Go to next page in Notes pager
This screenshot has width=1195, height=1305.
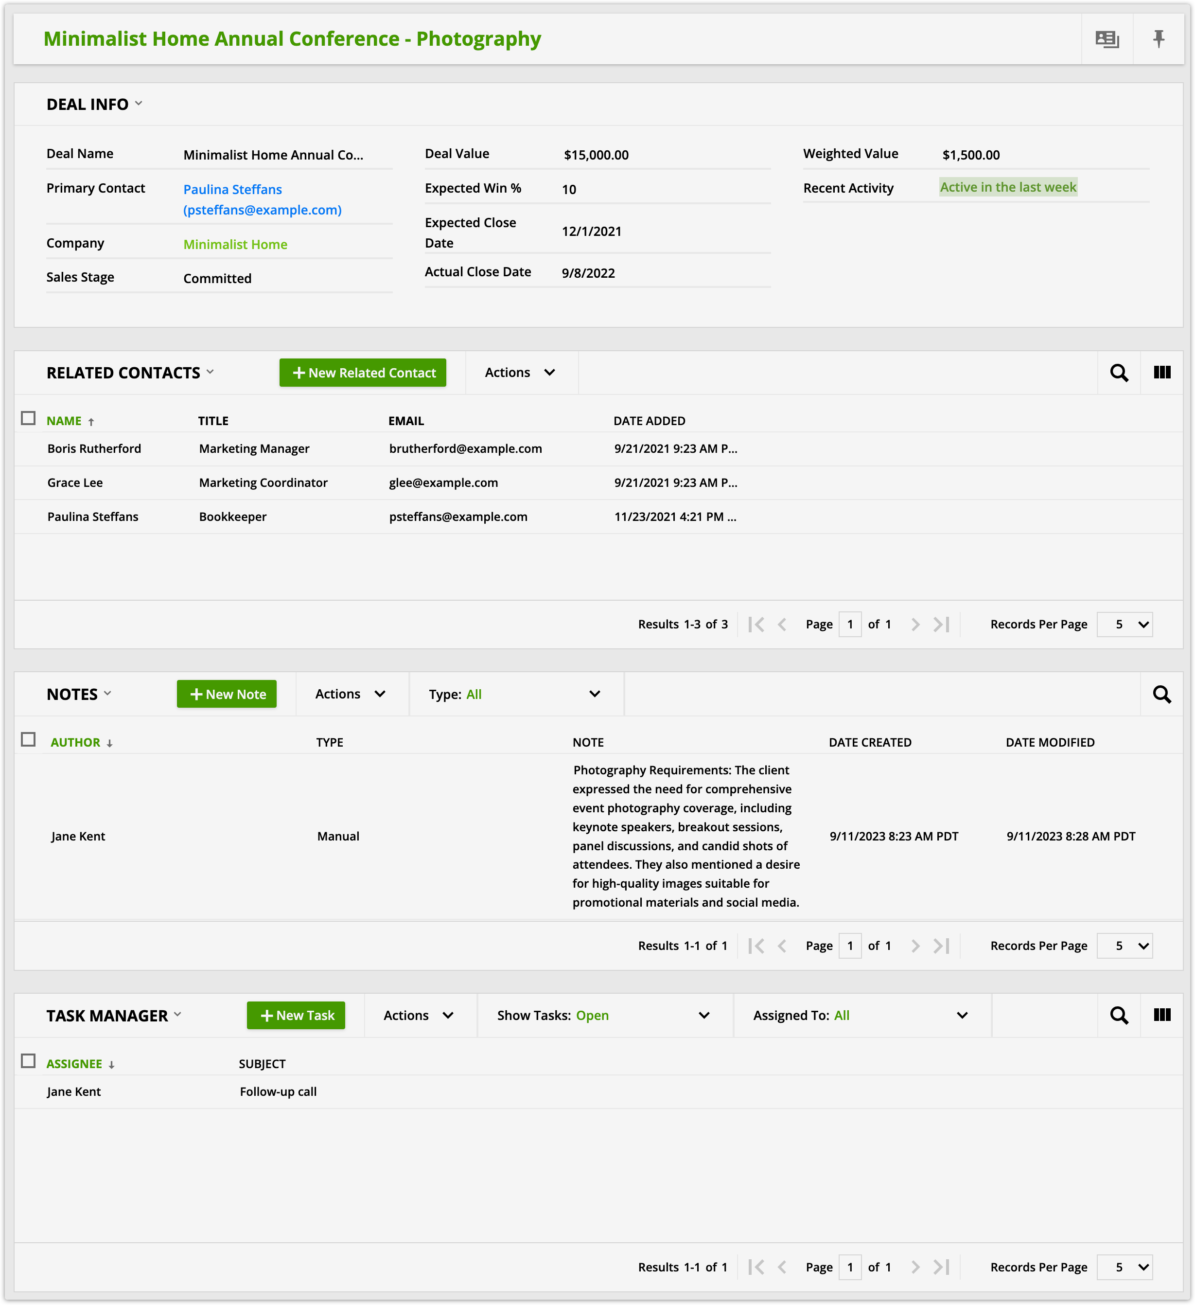tap(915, 946)
